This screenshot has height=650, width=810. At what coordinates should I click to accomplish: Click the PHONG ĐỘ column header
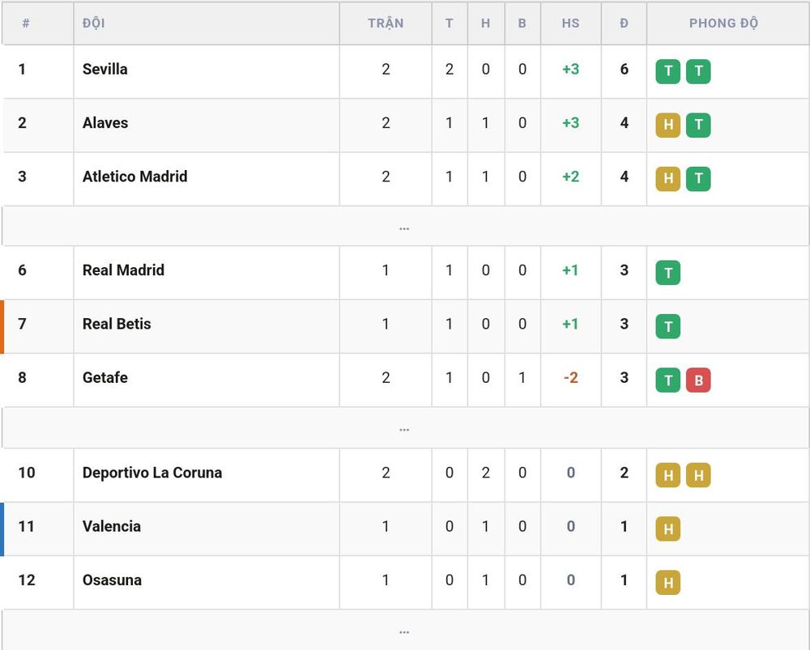(723, 23)
